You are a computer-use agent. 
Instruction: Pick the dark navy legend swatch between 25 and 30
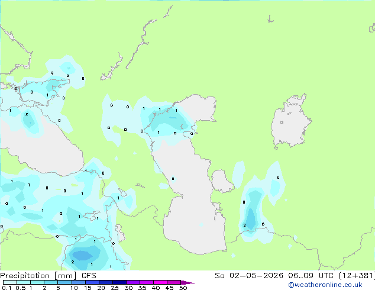tap(119, 282)
